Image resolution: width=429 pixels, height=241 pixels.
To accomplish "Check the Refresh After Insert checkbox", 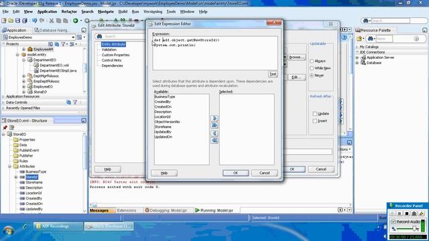I will coord(314,120).
